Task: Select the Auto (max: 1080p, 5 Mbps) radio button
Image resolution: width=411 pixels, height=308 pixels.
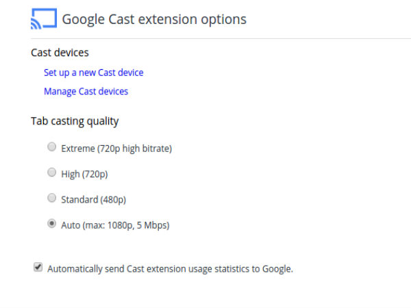Action: point(51,224)
